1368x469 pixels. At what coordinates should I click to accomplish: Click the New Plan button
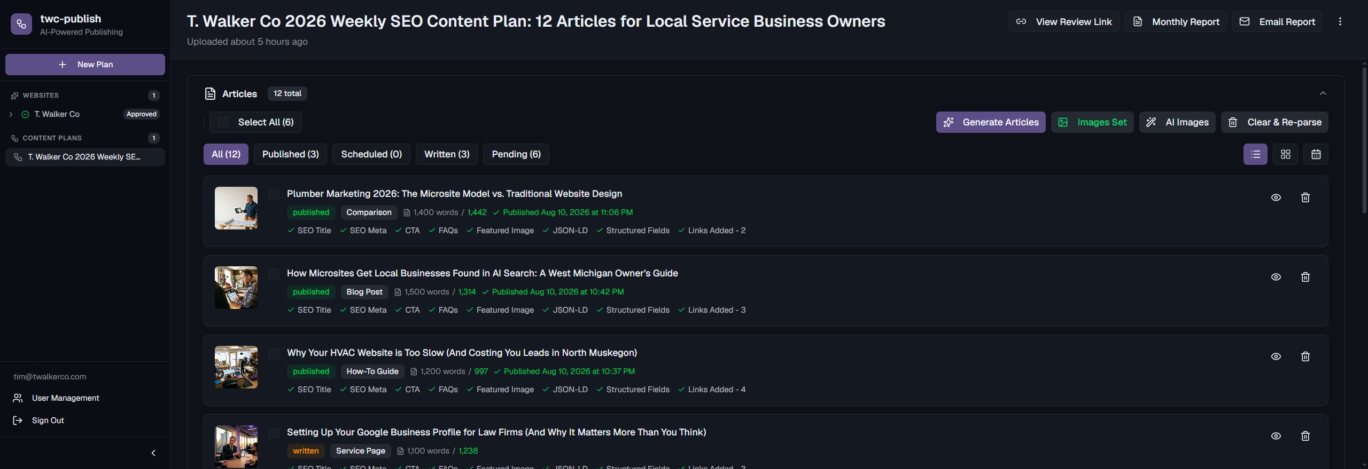coord(85,65)
